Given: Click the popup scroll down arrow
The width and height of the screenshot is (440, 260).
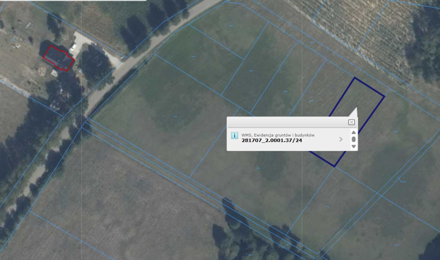Looking at the screenshot, I should click(x=353, y=146).
